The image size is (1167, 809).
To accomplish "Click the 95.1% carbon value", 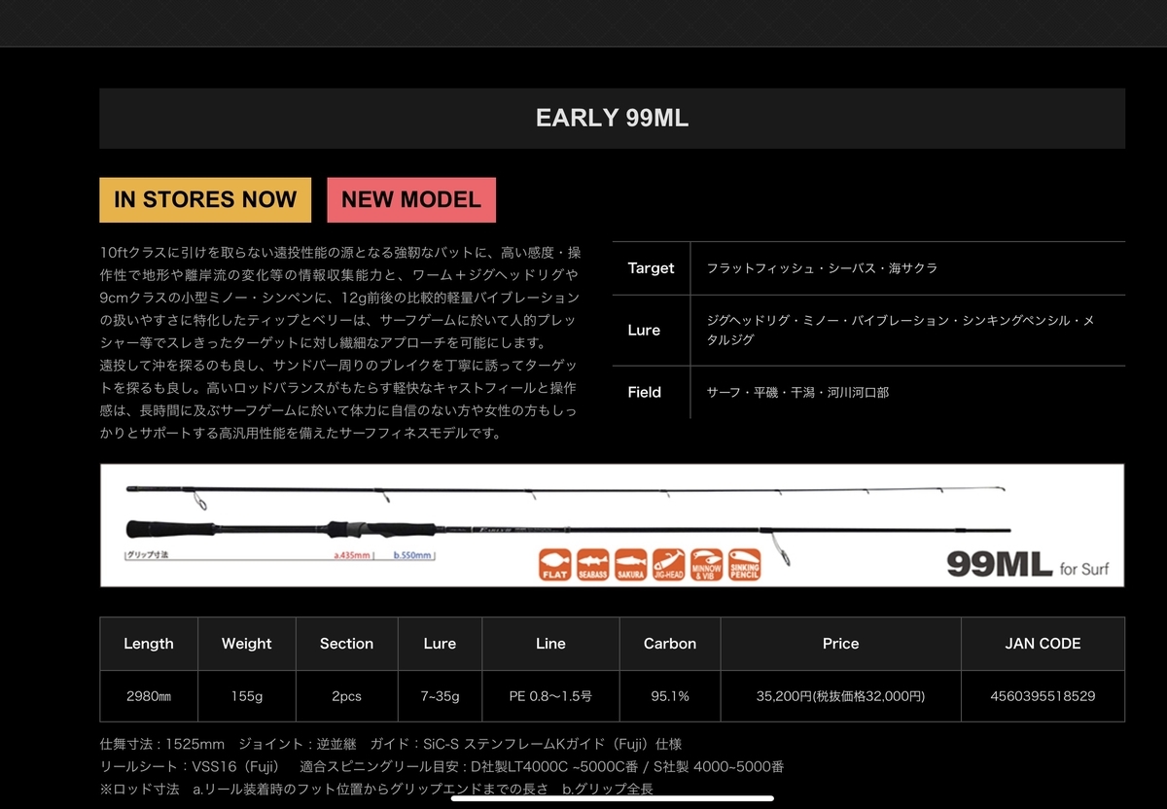I will (670, 696).
